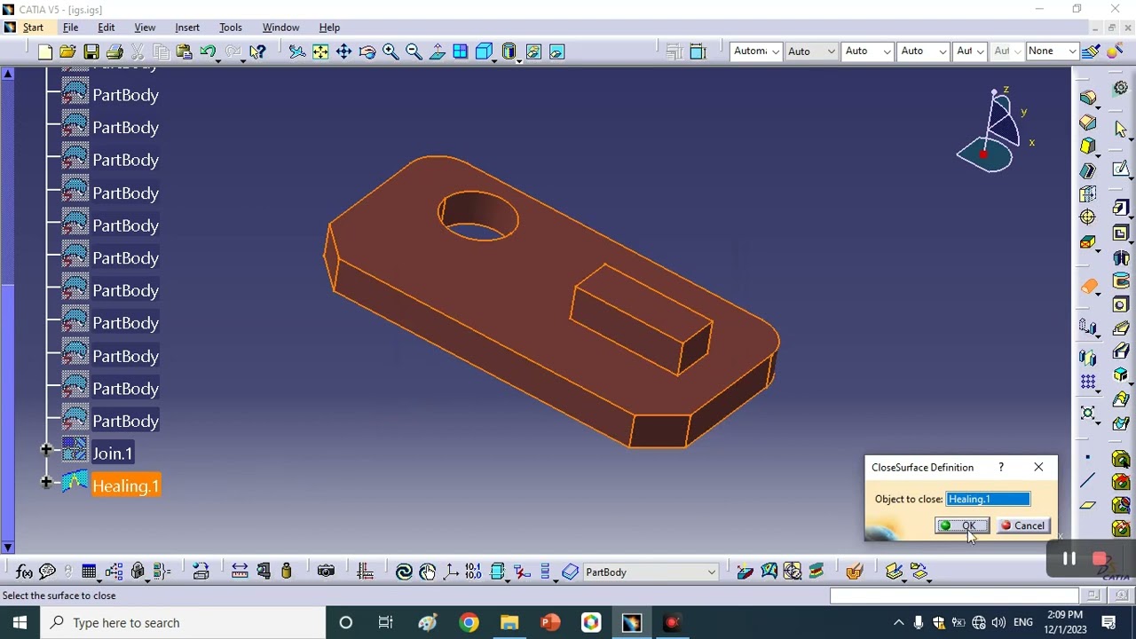Click the camera Capture icon

click(x=326, y=572)
